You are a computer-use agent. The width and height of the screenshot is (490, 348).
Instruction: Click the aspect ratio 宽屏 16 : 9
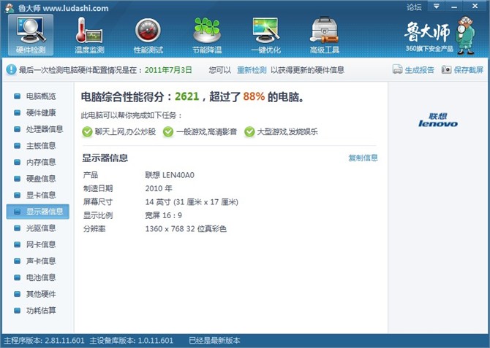pyautogui.click(x=163, y=215)
